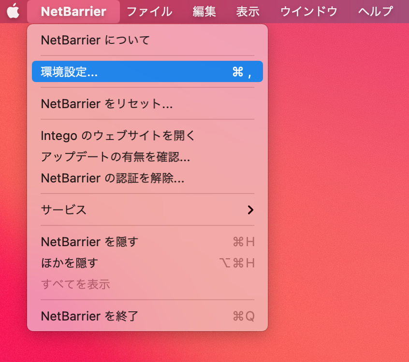Click すべてを表示 menu entry

click(x=147, y=284)
